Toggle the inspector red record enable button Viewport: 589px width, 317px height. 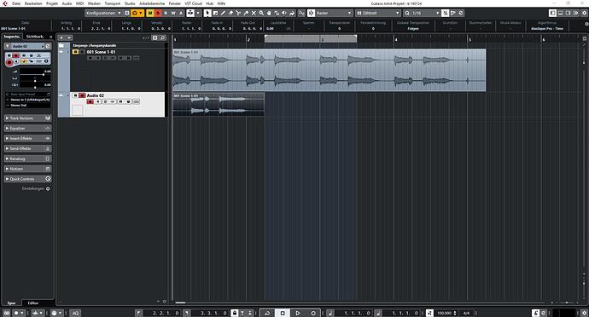[9, 62]
